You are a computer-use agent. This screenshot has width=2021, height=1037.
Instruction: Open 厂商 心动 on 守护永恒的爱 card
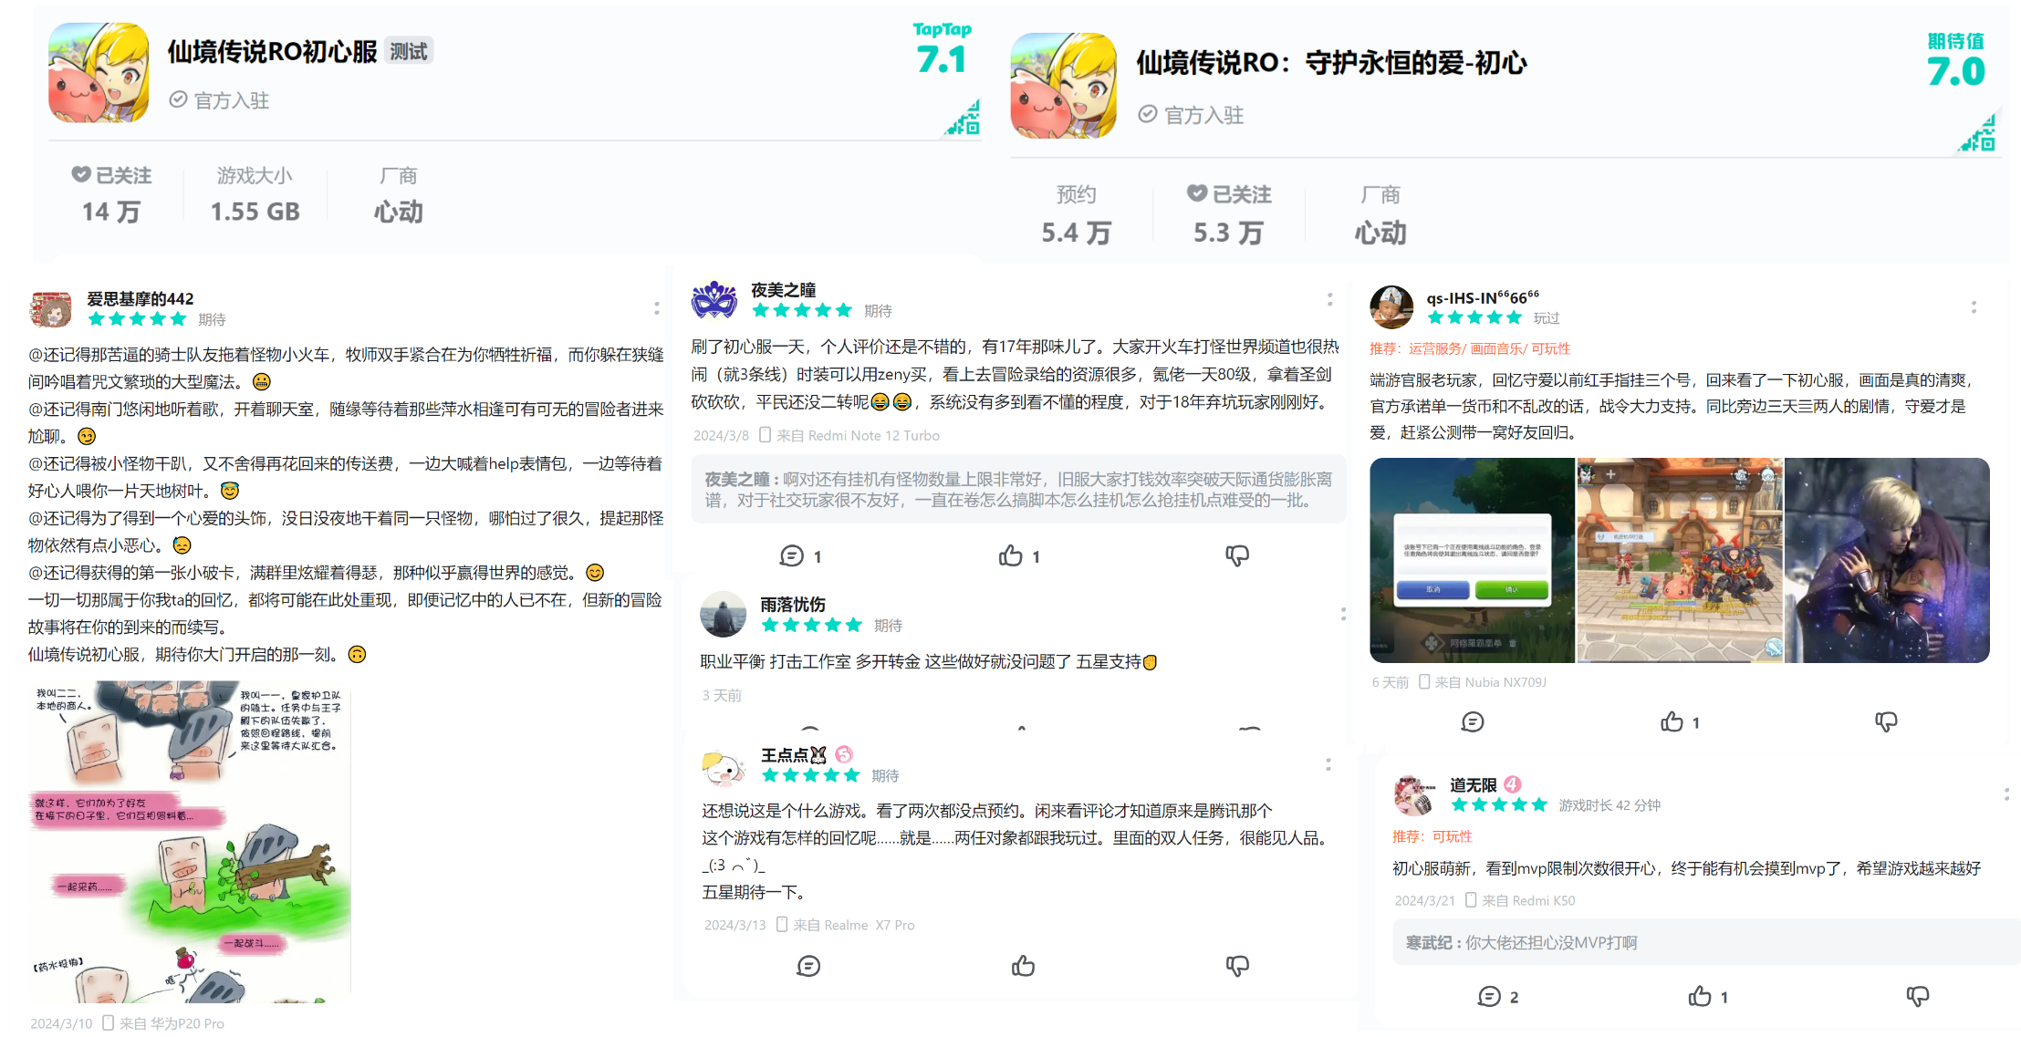[x=1380, y=214]
